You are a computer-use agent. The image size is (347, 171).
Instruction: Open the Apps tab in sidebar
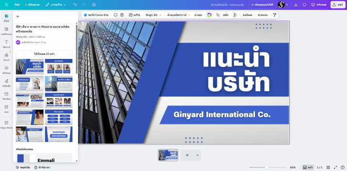click(x=6, y=109)
